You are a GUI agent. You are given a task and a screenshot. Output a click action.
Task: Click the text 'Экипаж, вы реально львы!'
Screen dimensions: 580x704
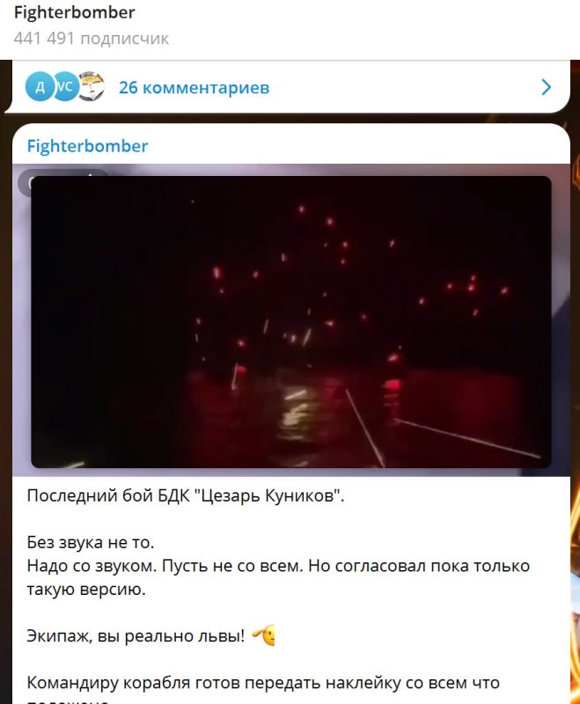(x=136, y=635)
